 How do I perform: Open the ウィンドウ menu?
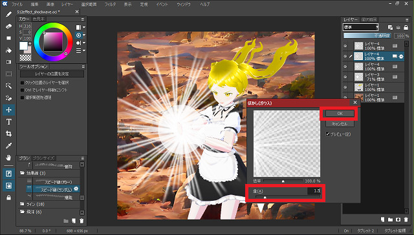(x=184, y=5)
